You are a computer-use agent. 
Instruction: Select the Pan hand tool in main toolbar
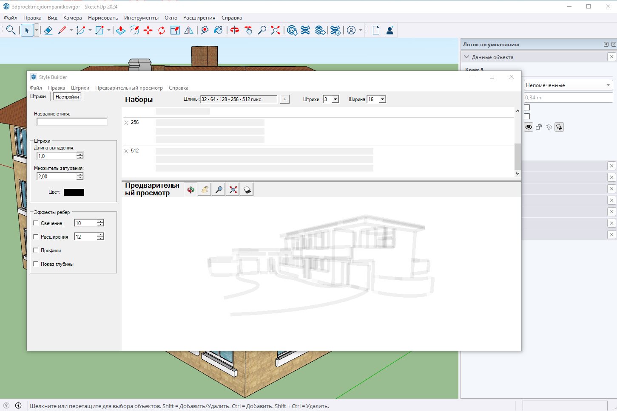(x=248, y=30)
